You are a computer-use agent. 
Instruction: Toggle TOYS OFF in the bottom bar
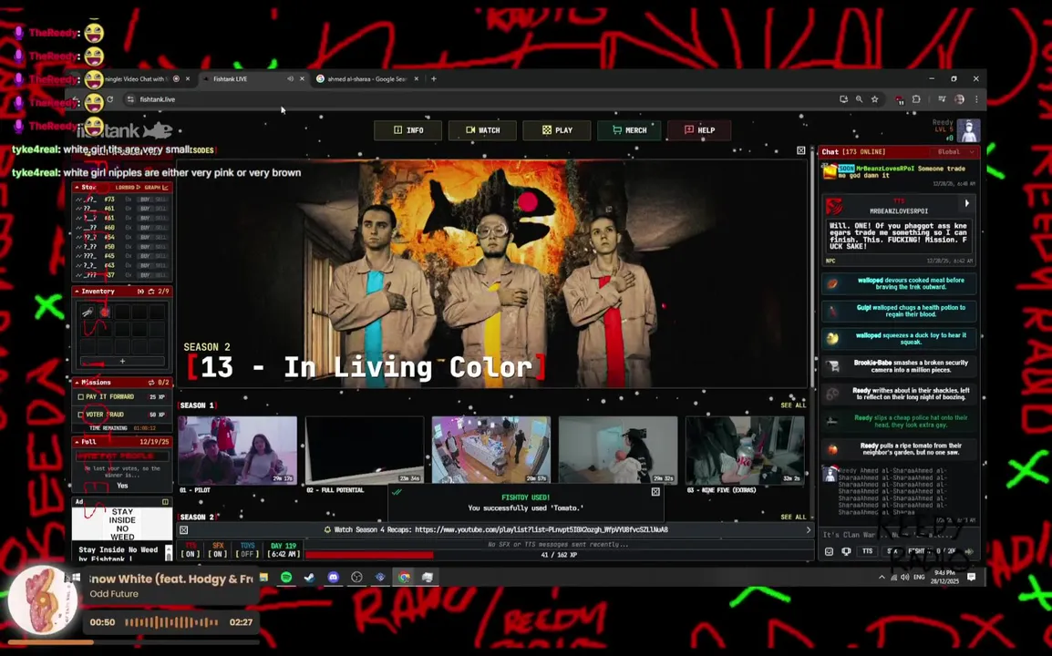coord(248,550)
